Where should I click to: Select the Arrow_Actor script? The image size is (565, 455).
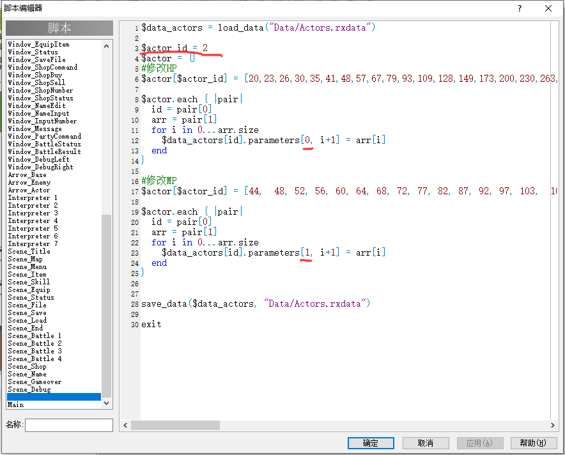(29, 190)
